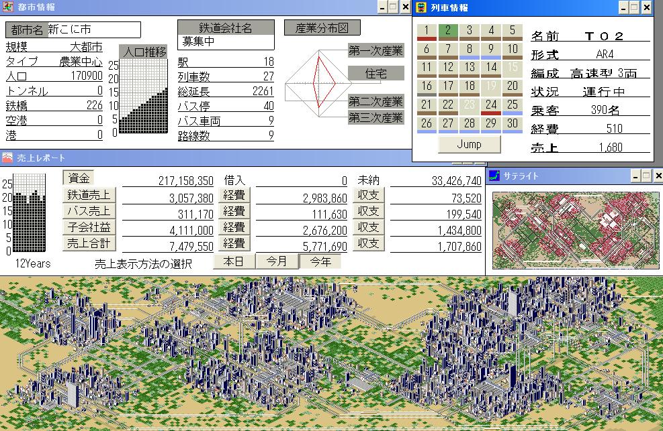Switch sales display to 今年
This screenshot has height=431, width=663.
pos(320,261)
